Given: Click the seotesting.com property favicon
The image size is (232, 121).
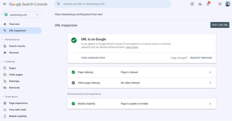Looking at the screenshot, I should point(6,15).
